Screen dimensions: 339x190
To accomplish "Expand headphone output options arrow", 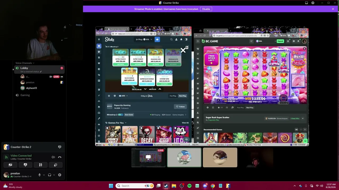I will coord(54,175).
